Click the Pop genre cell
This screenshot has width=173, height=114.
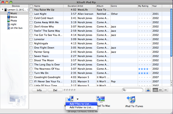pos(113,82)
